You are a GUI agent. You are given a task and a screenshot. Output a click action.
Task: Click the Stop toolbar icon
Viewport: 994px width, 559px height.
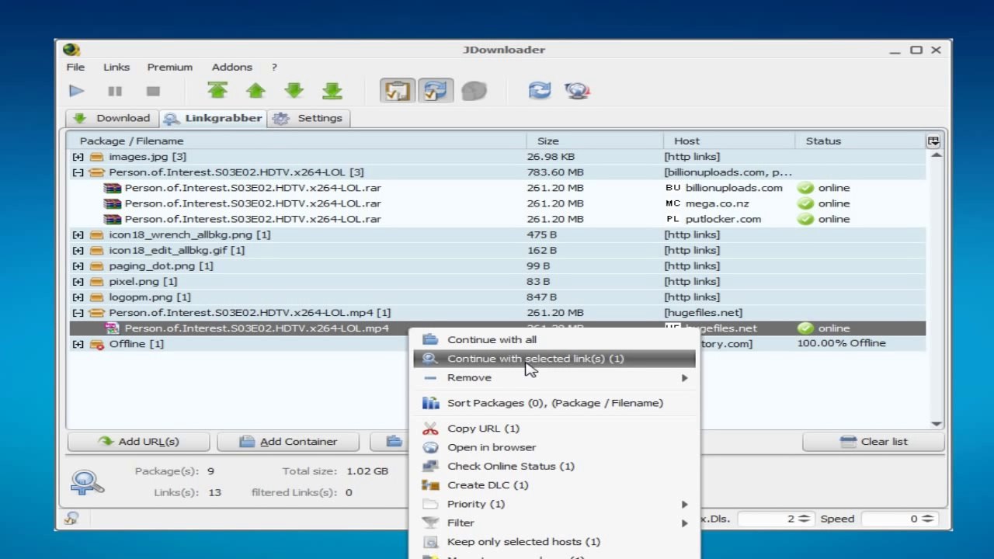153,91
